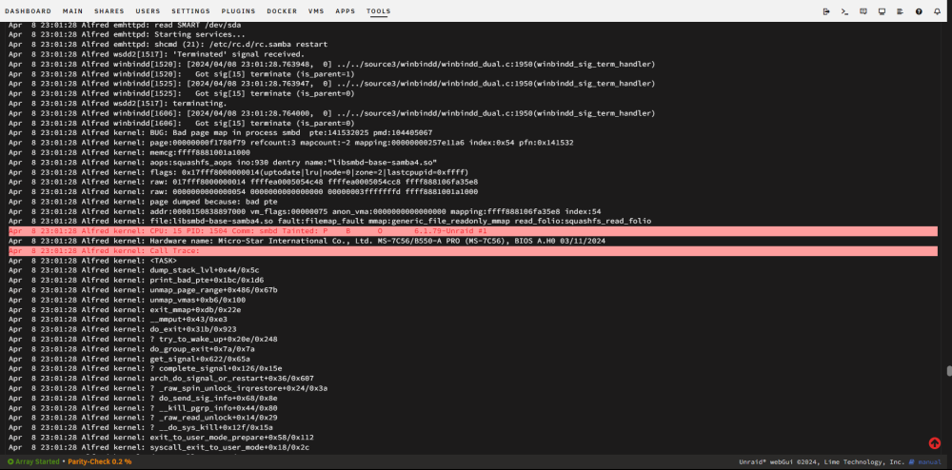Click the '__mmput+0x43/0xe3' log line
This screenshot has width=952, height=470.
(118, 320)
